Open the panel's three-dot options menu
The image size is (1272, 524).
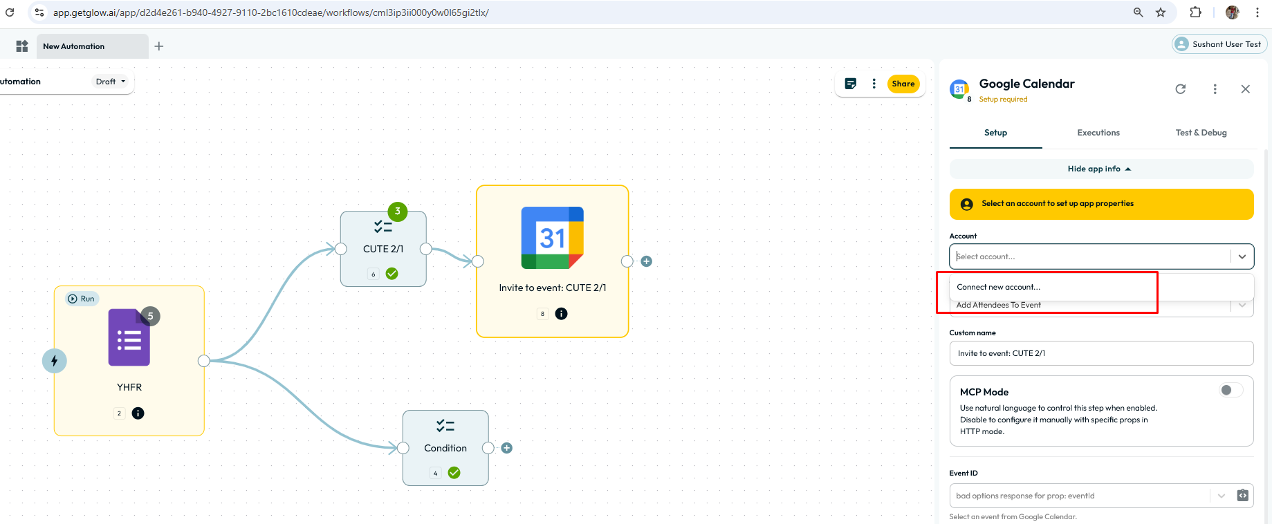[x=1215, y=89]
